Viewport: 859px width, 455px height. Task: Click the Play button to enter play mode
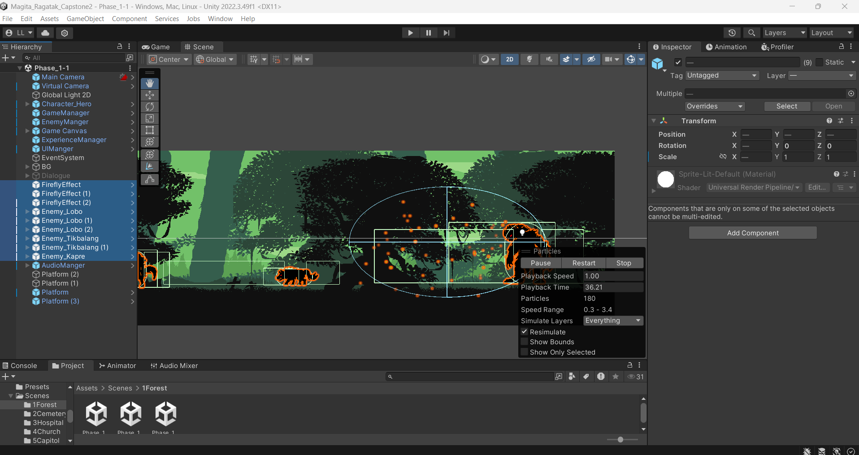[410, 33]
